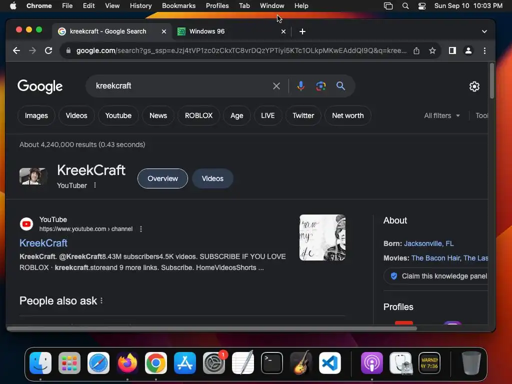Click the forward navigation arrow

click(32, 50)
